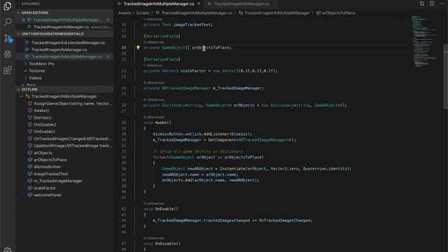Expand the TextMesh Pro folder
Screen dimensions: 448x252
42,64
